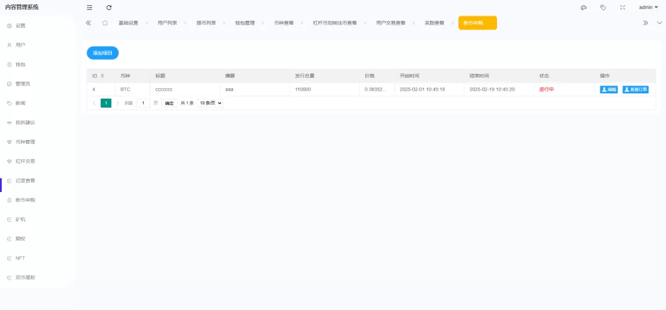Click the 添加项目 button
666x310 pixels.
pos(103,53)
